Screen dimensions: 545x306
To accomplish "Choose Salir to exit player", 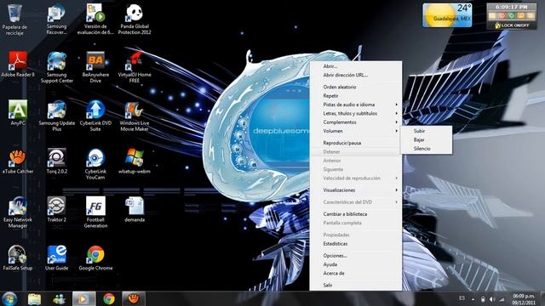I will 356,286.
